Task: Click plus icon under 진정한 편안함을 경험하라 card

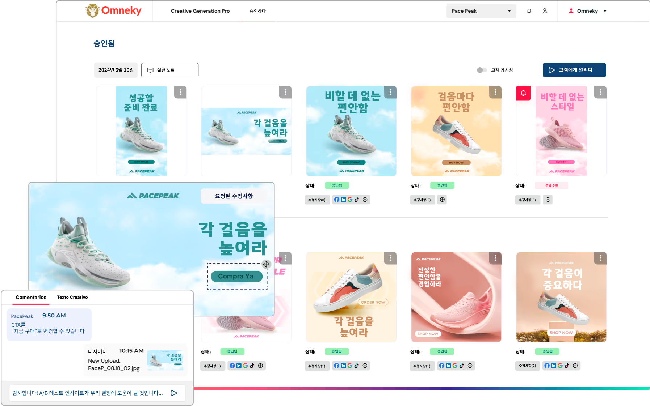Action: [470, 366]
